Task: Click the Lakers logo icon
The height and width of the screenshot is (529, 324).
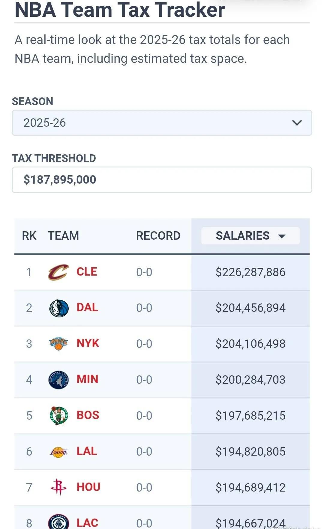Action: point(59,451)
